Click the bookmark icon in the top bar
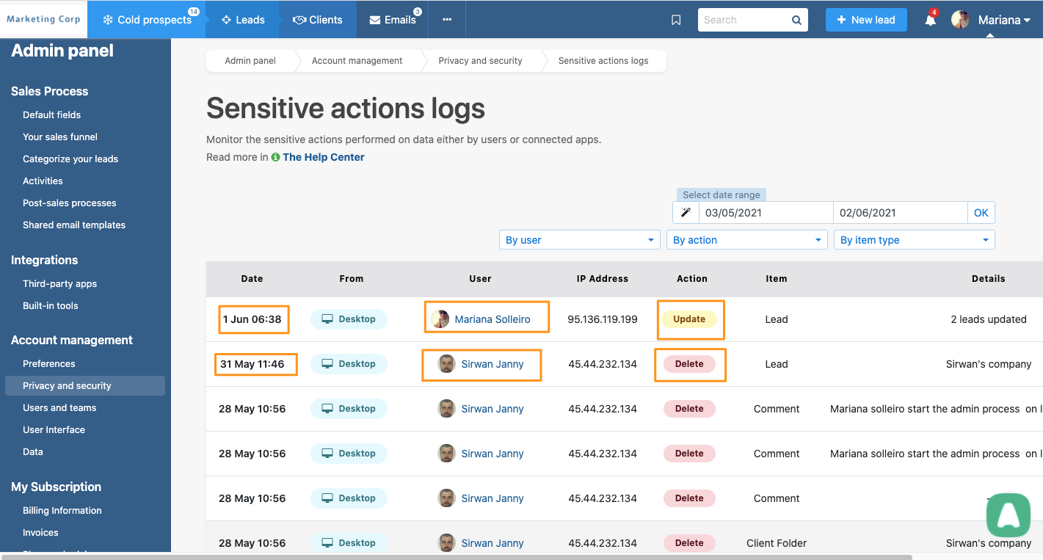This screenshot has width=1043, height=560. coord(675,20)
